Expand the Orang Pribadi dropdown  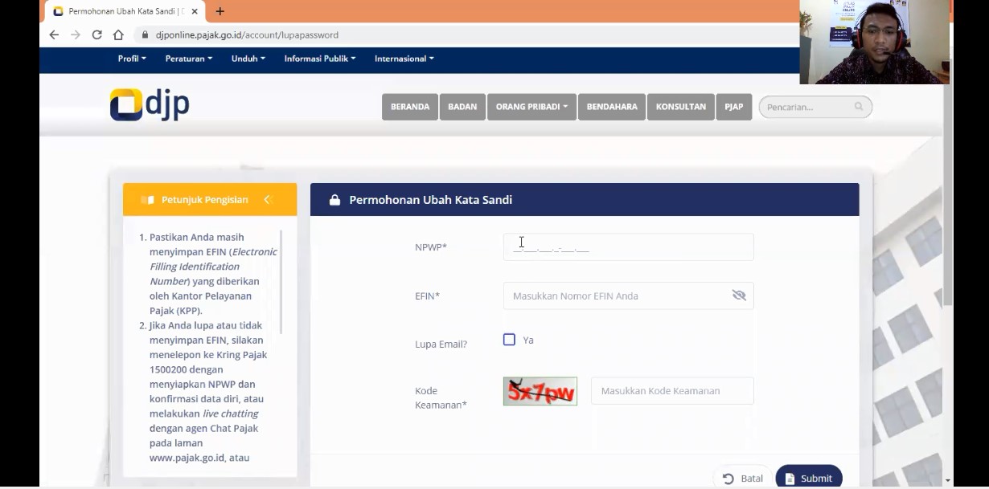pos(531,107)
